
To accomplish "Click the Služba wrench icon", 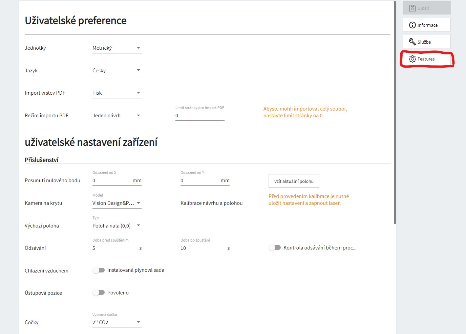I will tap(412, 42).
